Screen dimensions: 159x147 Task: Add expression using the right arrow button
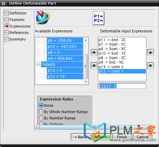[x=94, y=52]
